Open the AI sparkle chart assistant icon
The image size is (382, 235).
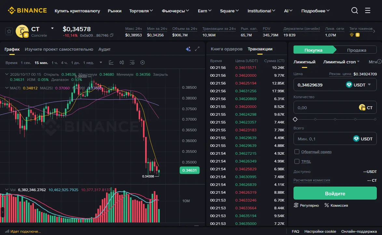coord(188,49)
